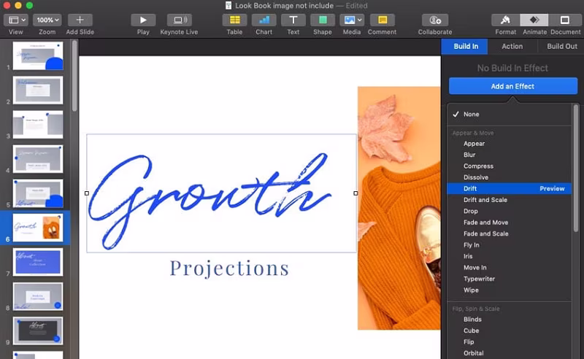Click the Play slideshow icon
Viewport: 584px width, 359px height.
tap(143, 20)
